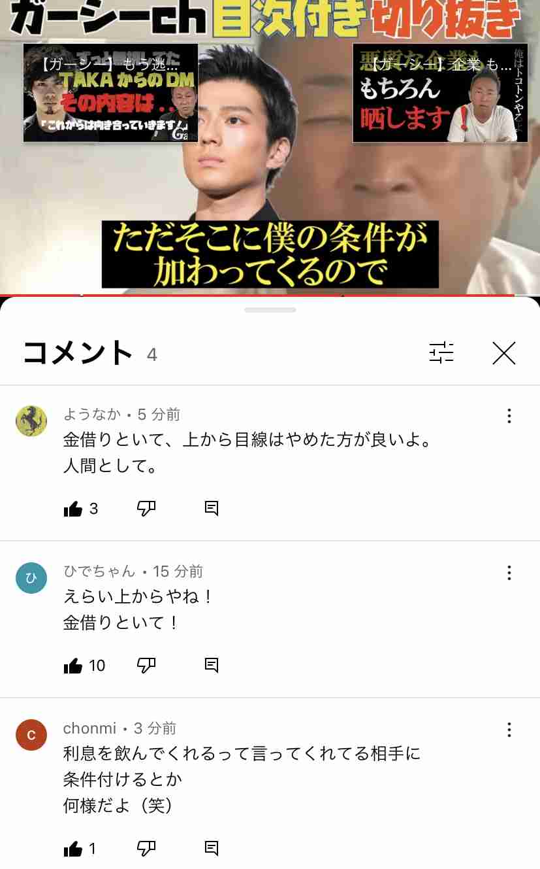Open the comment sort options icon

[441, 352]
